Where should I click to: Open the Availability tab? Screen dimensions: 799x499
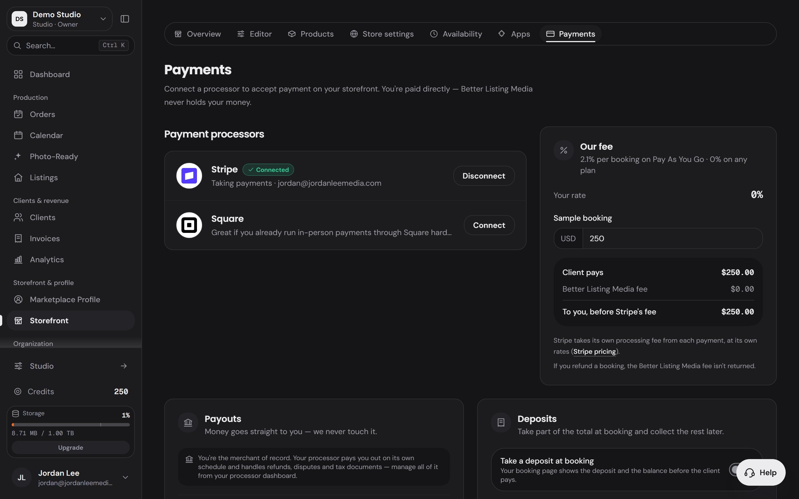point(456,34)
